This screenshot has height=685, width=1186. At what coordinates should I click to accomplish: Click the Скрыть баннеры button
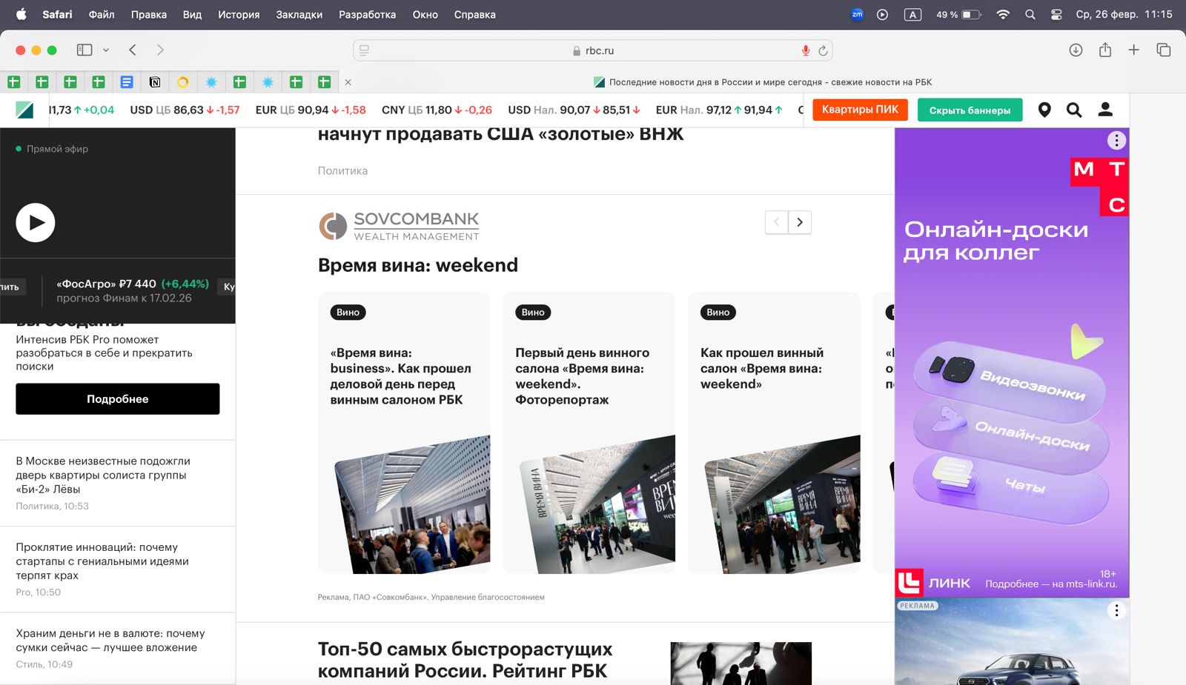click(970, 110)
